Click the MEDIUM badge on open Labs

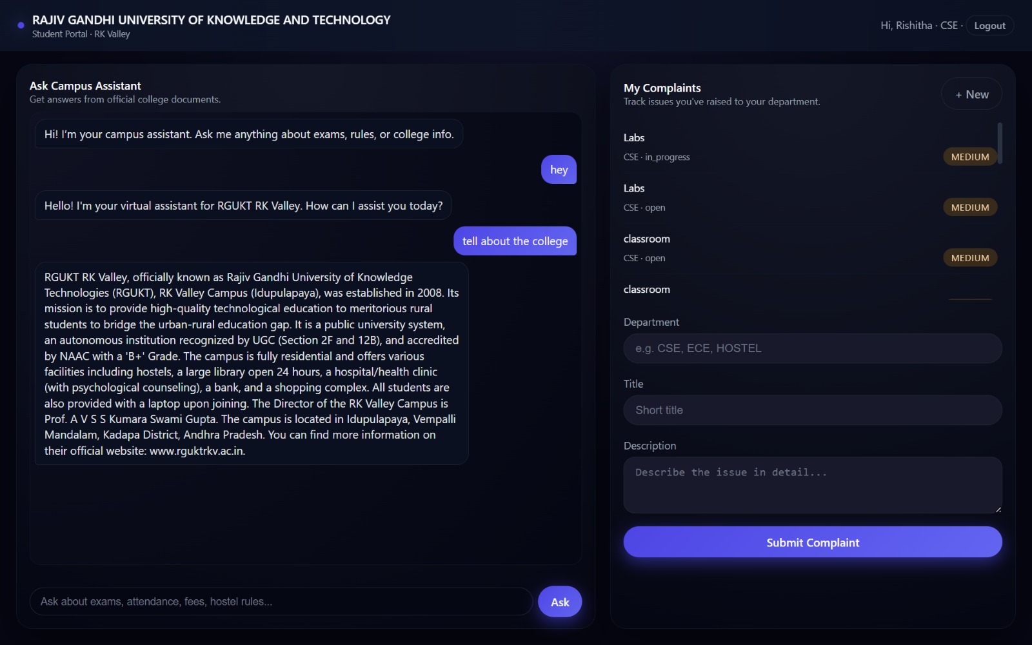pos(970,207)
